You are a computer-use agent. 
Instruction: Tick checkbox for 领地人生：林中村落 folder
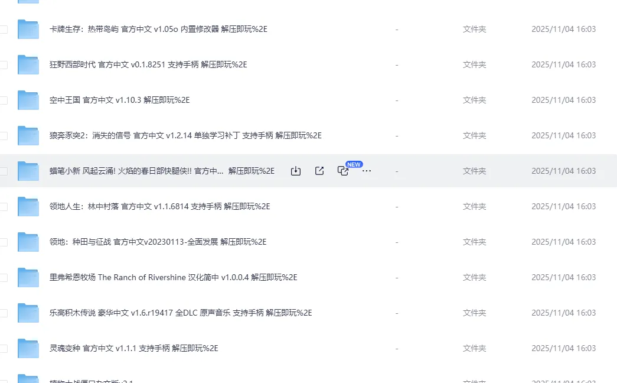[x=4, y=206]
